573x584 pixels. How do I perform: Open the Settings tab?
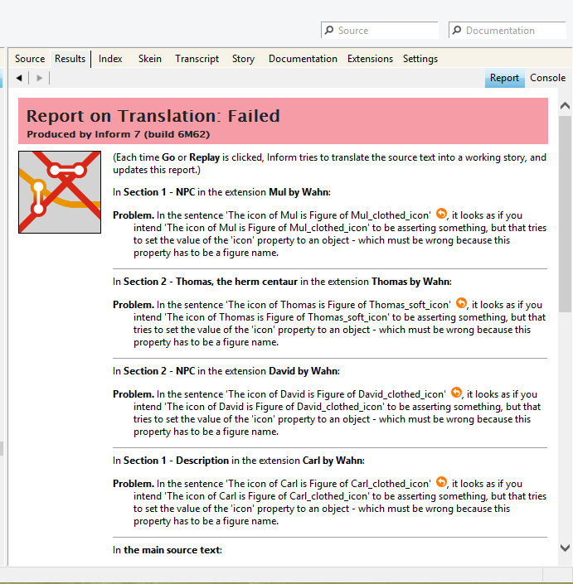click(x=420, y=59)
